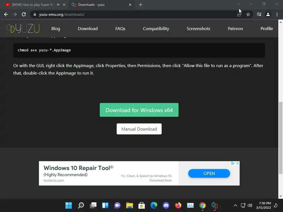
Task: Click the chmod a+x yuzu-*.AppImage code text
Action: pyautogui.click(x=44, y=50)
